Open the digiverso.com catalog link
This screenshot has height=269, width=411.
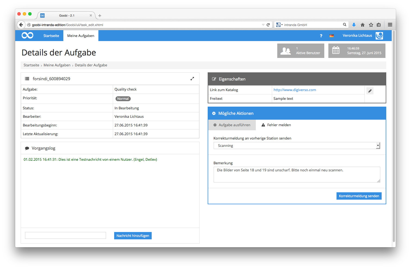[295, 90]
